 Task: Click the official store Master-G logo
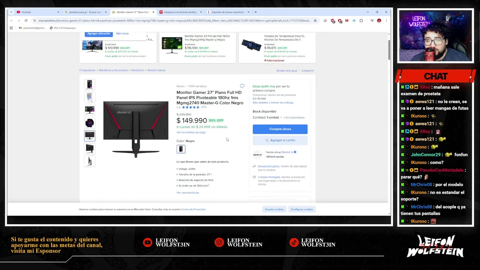[x=257, y=154]
